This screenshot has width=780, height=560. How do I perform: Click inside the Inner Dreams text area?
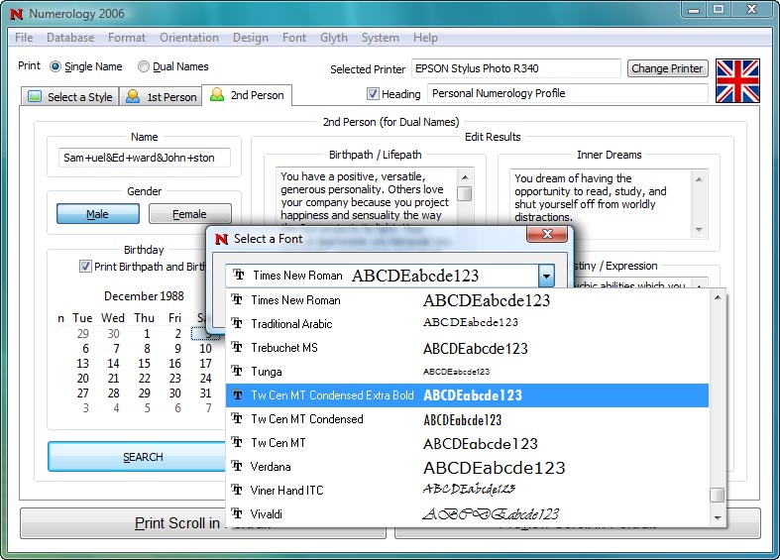(x=601, y=204)
